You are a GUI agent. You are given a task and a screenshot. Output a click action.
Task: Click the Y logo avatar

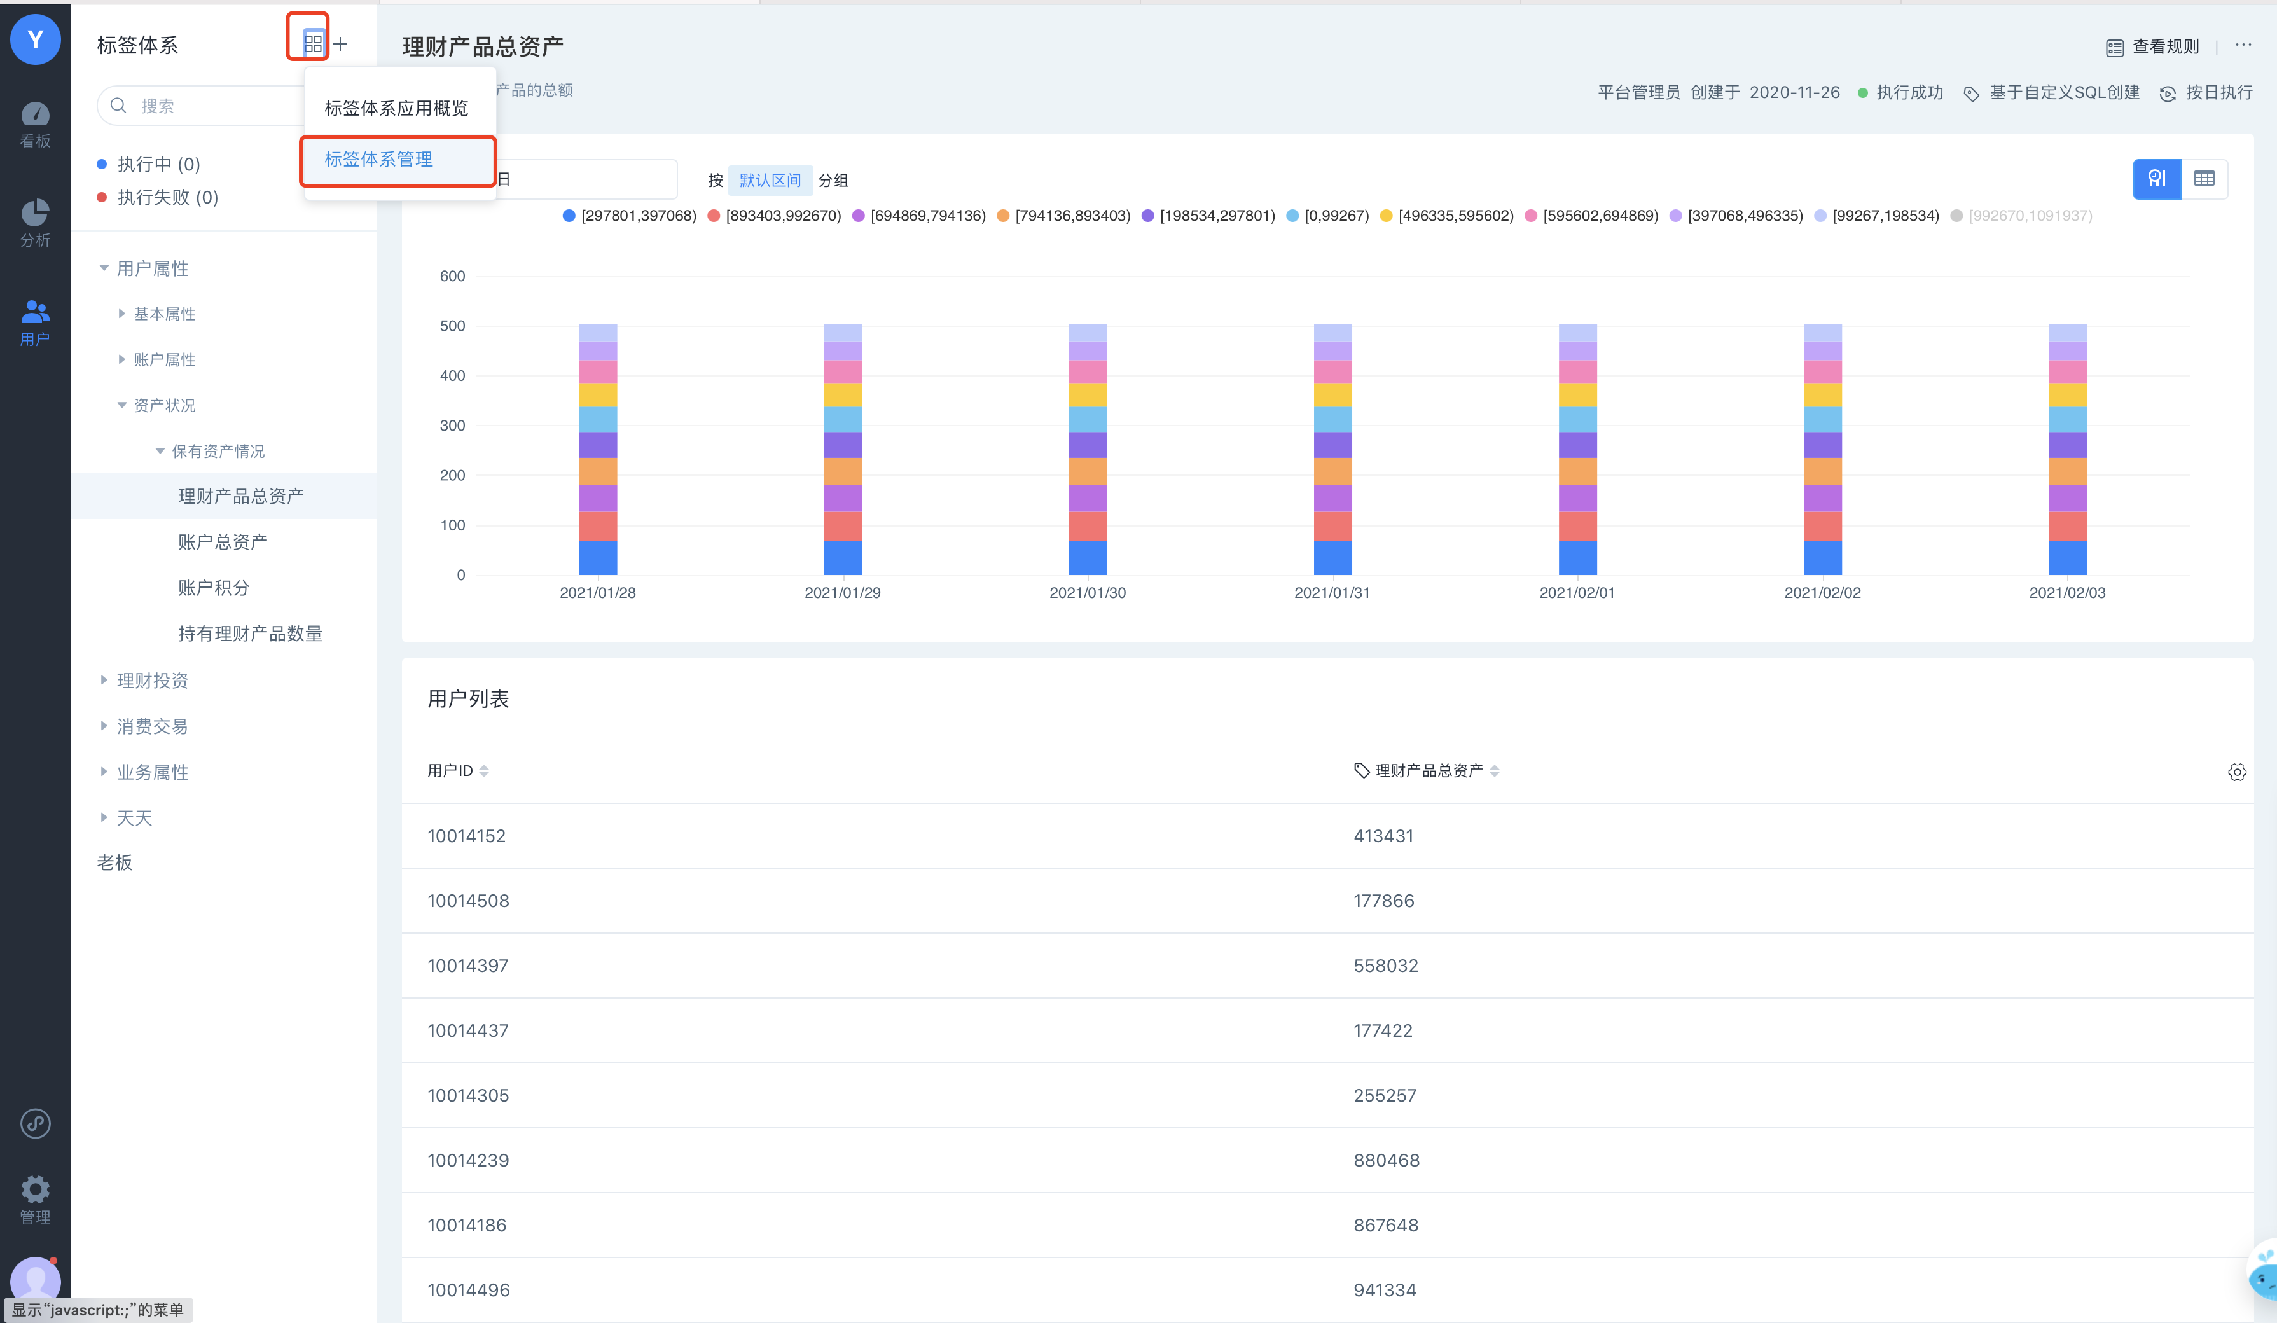35,40
